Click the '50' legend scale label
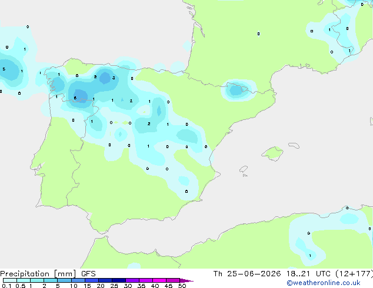 [x=182, y=286]
